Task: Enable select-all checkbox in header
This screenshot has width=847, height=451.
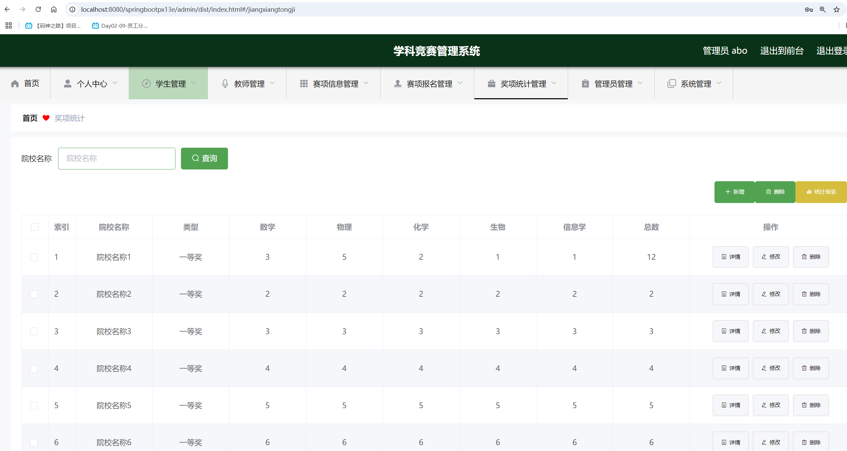Action: pos(35,227)
